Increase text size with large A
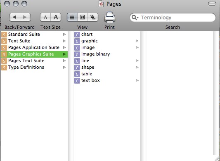The image size is (220, 161). point(56,17)
